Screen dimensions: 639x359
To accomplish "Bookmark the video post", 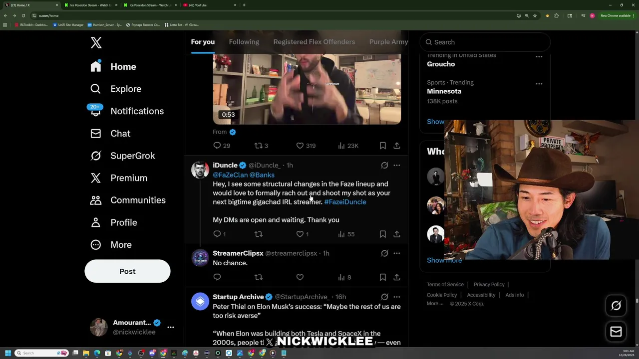I will [383, 146].
